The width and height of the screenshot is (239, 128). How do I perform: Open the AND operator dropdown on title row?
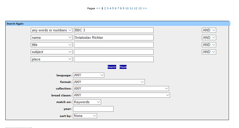209,45
